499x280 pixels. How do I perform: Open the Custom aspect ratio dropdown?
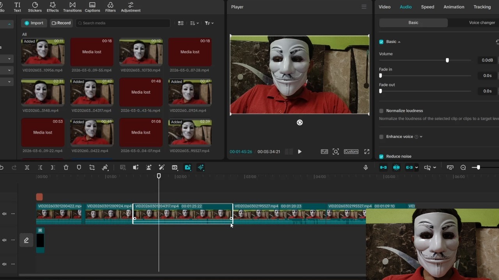(x=351, y=152)
